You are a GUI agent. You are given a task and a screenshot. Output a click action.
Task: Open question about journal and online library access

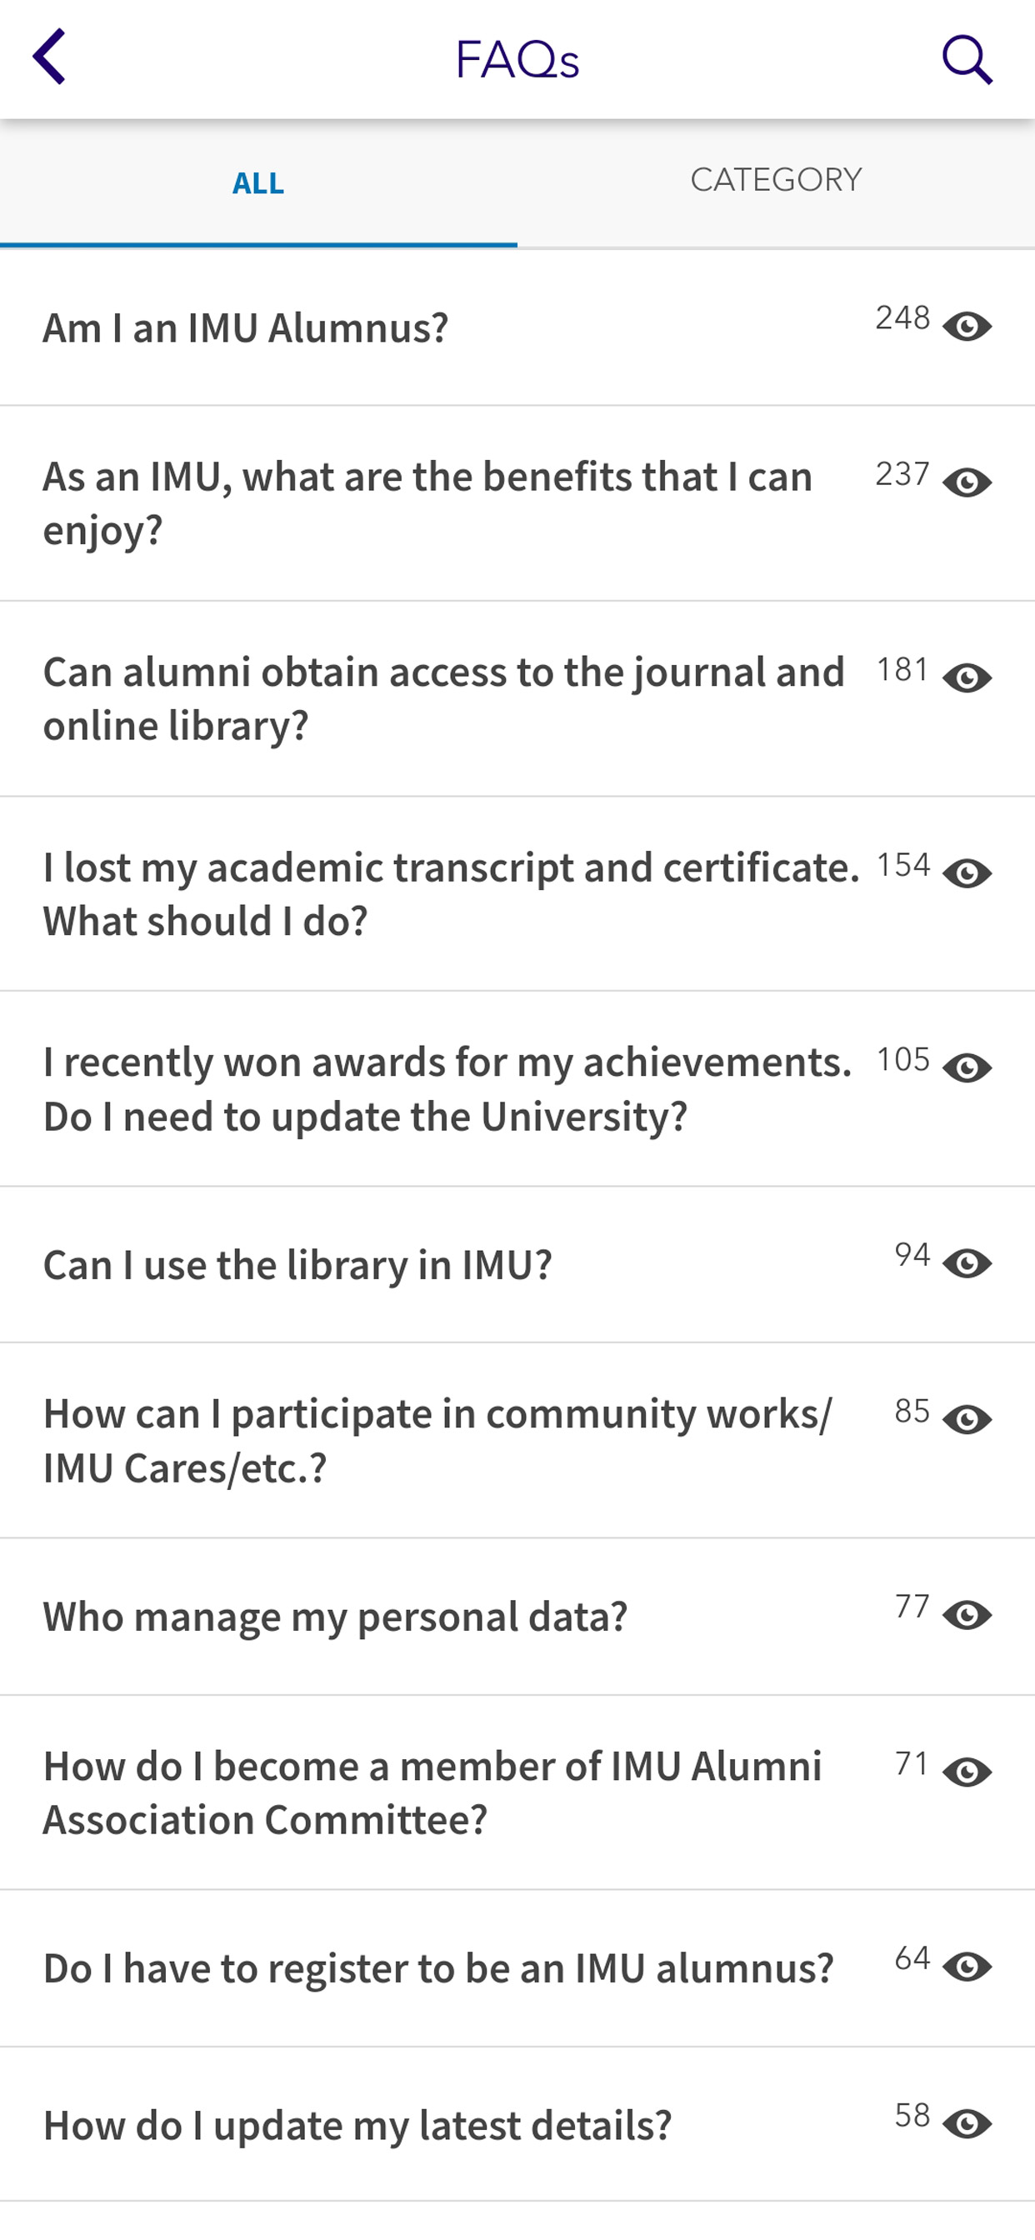pos(517,698)
